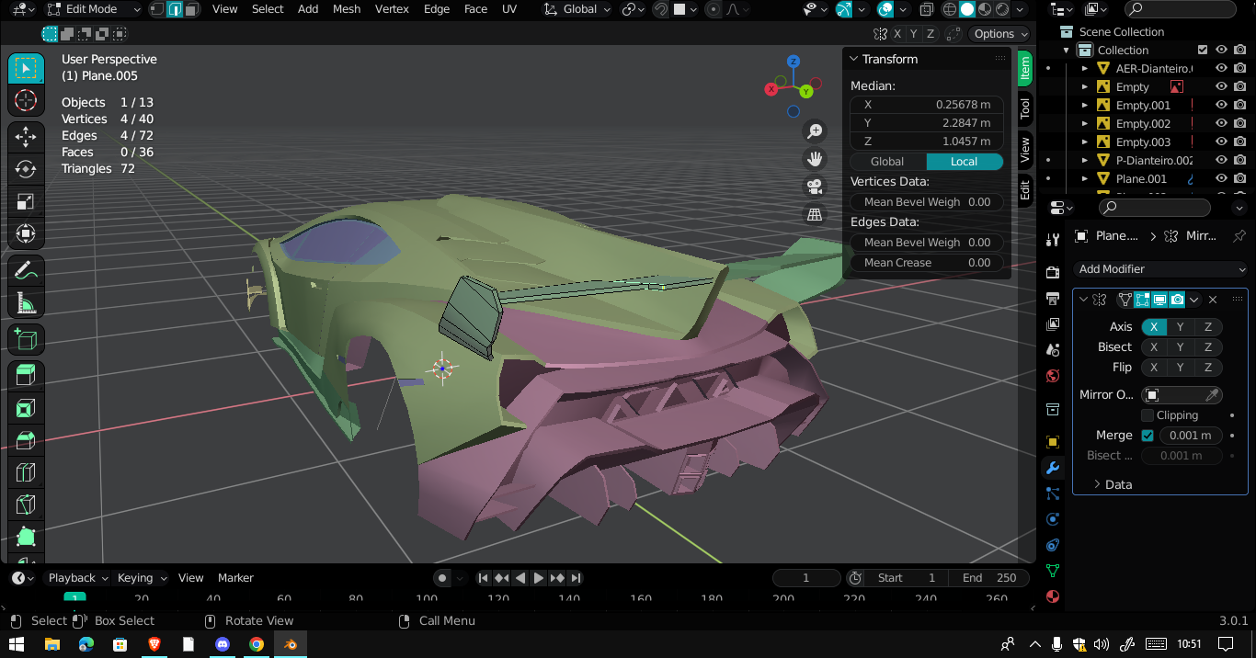
Task: Switch orthographic/perspective grid icon
Action: tap(815, 214)
